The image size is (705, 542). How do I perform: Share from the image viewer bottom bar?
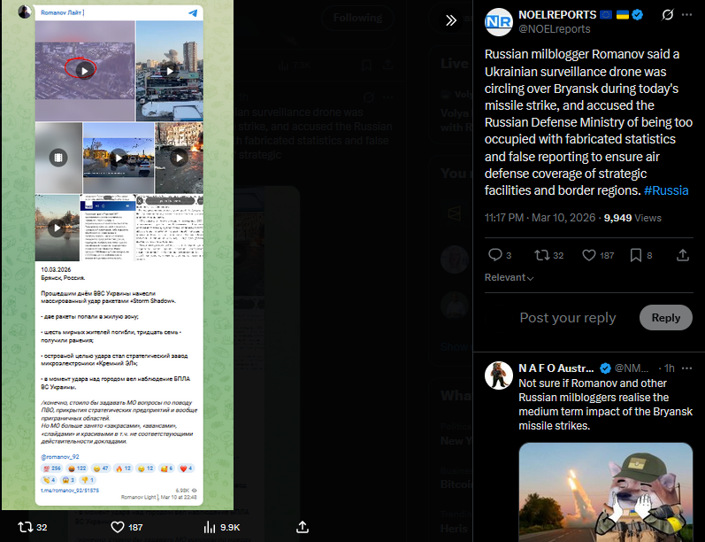tap(303, 527)
